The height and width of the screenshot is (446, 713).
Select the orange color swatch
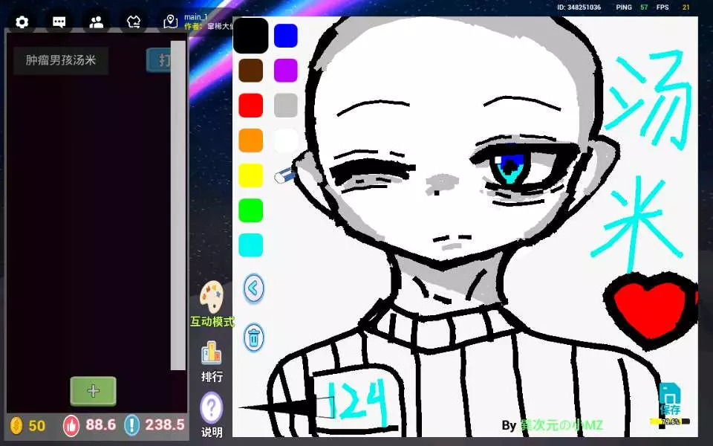coord(250,140)
